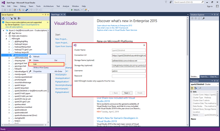
Task: Click What's New for Xamarin Developers headline
Action: (117, 119)
